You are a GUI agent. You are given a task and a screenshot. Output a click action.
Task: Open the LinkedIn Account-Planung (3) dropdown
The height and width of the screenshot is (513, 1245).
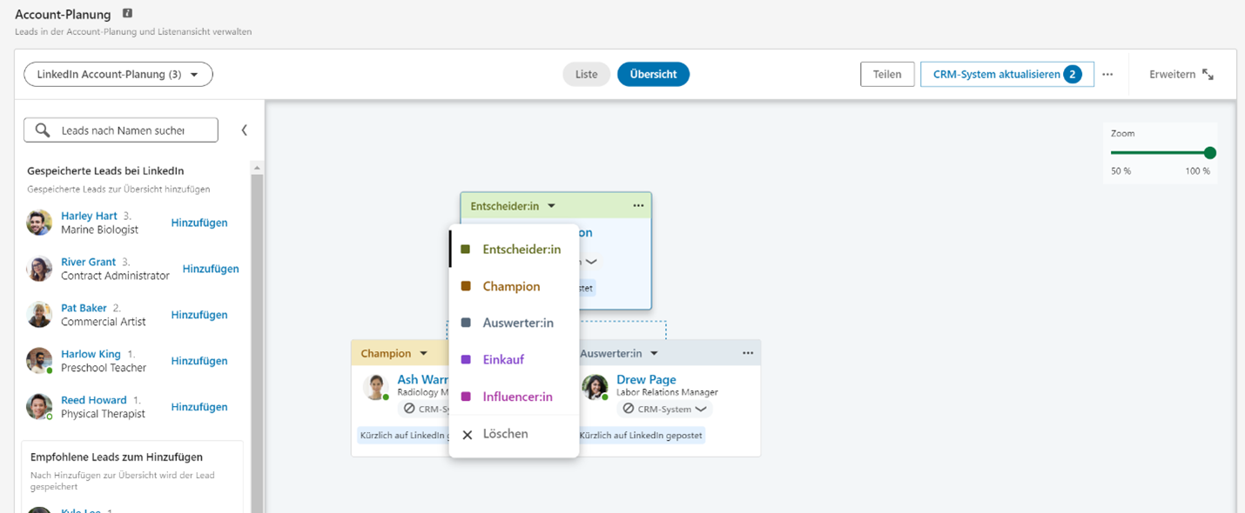118,75
